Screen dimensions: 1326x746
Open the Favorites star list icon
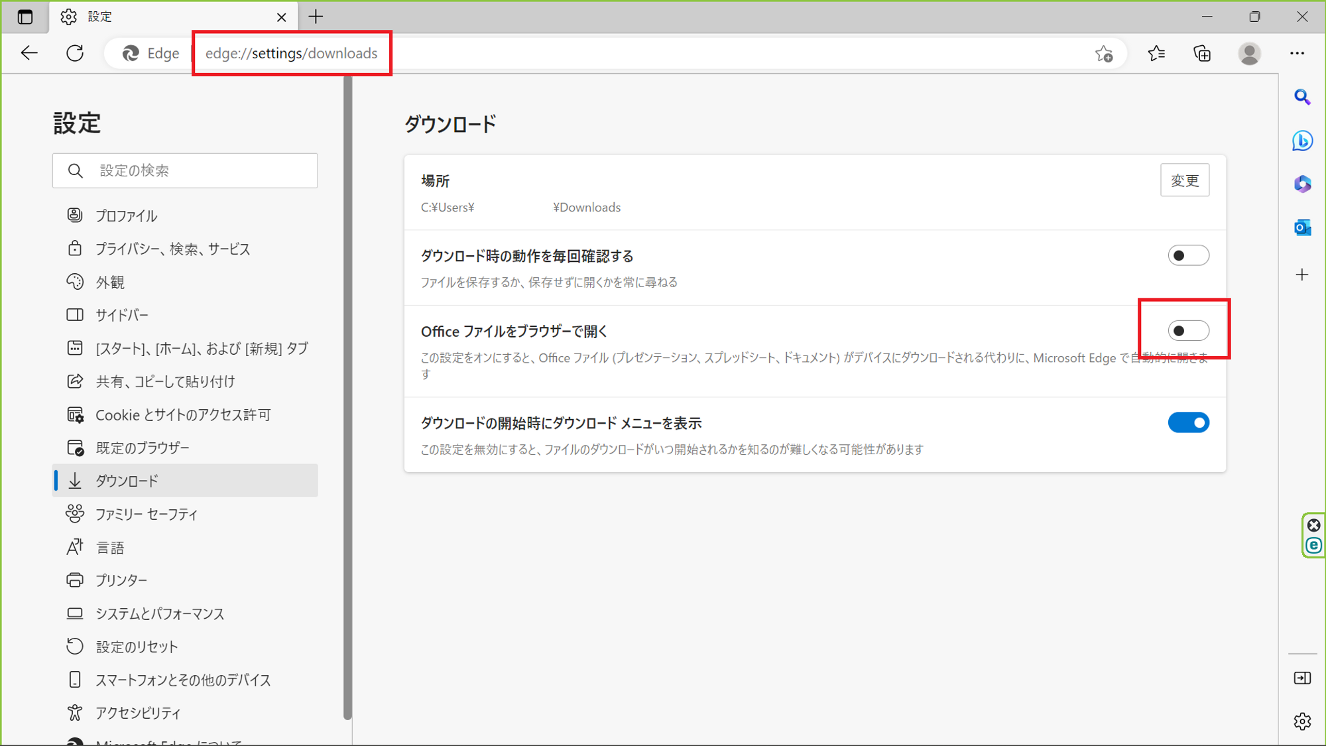pos(1156,53)
